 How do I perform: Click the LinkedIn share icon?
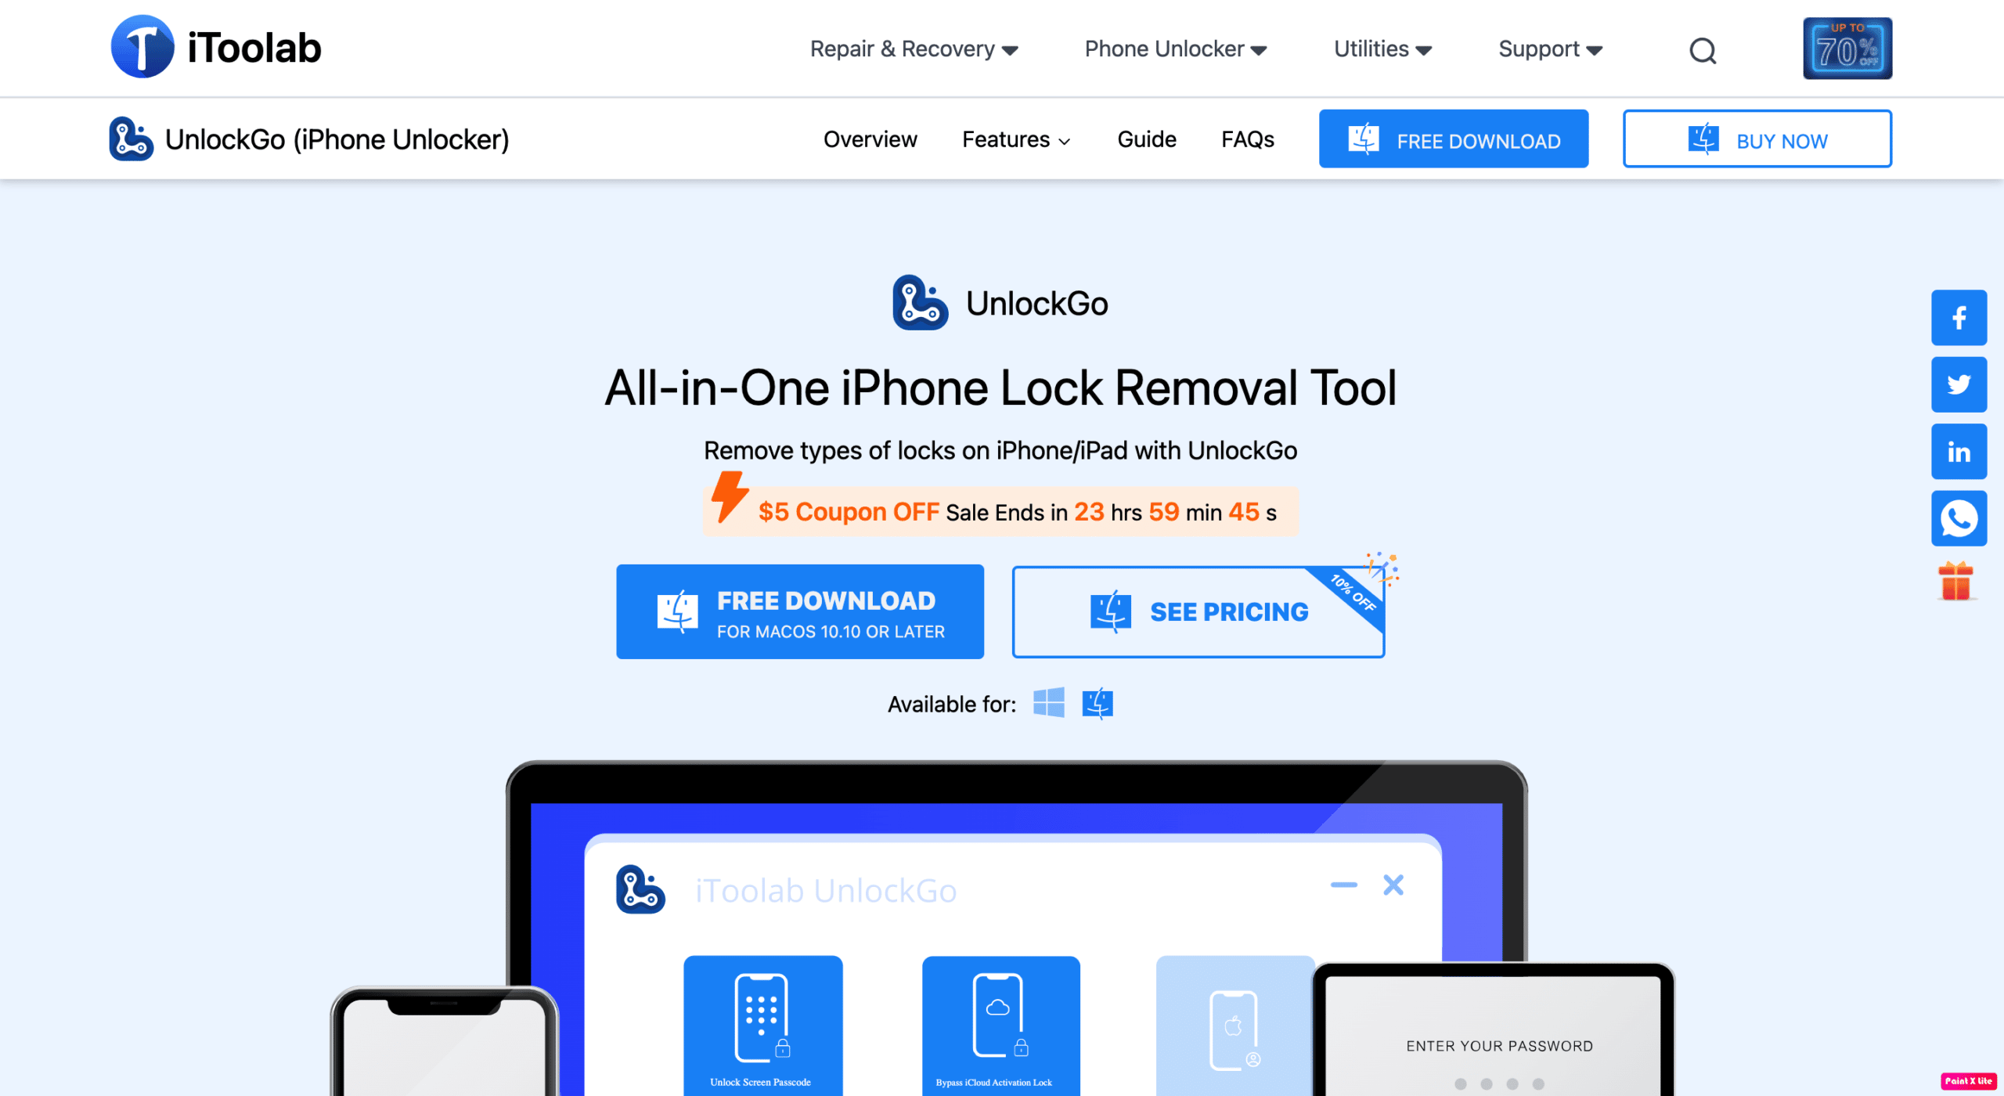tap(1959, 451)
